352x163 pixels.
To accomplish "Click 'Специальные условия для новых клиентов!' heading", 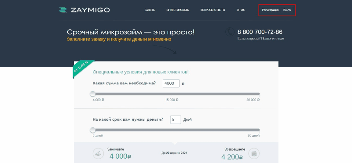I will [141, 72].
